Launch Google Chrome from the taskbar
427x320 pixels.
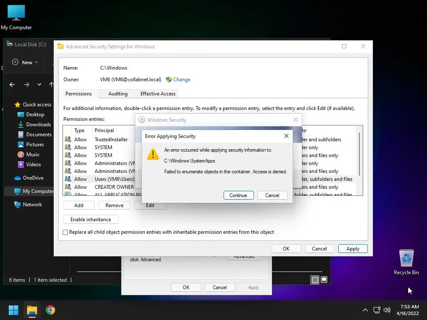pos(50,310)
